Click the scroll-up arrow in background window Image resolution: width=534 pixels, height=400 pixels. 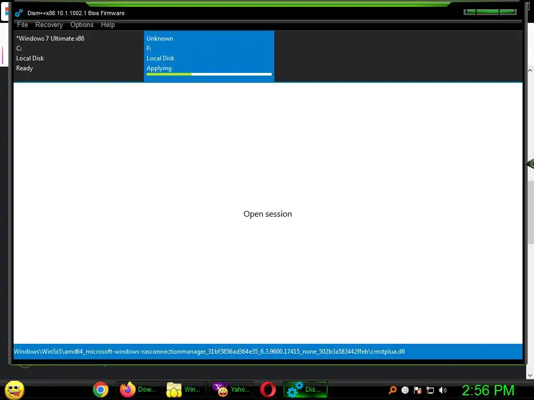pos(530,70)
